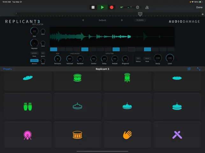
Task: Start playback with the green play button
Action: pos(102,7)
